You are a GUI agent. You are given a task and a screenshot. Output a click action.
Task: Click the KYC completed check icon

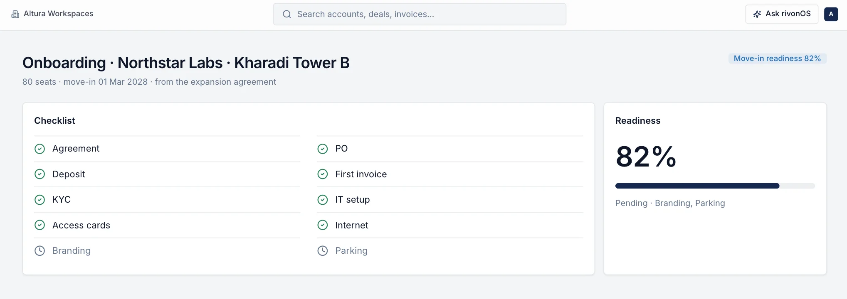[x=40, y=200]
